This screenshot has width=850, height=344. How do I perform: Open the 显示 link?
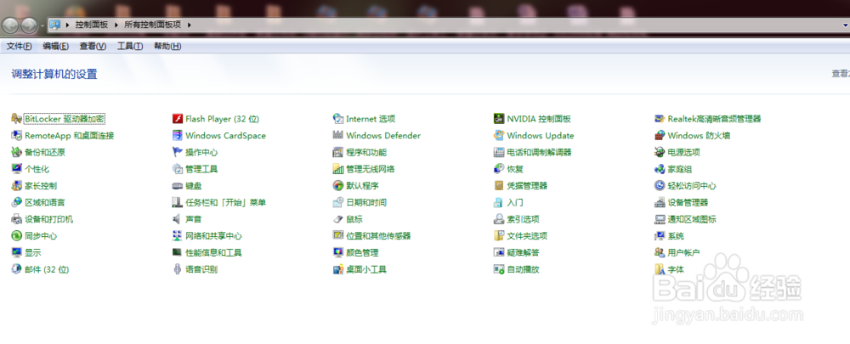[x=32, y=253]
